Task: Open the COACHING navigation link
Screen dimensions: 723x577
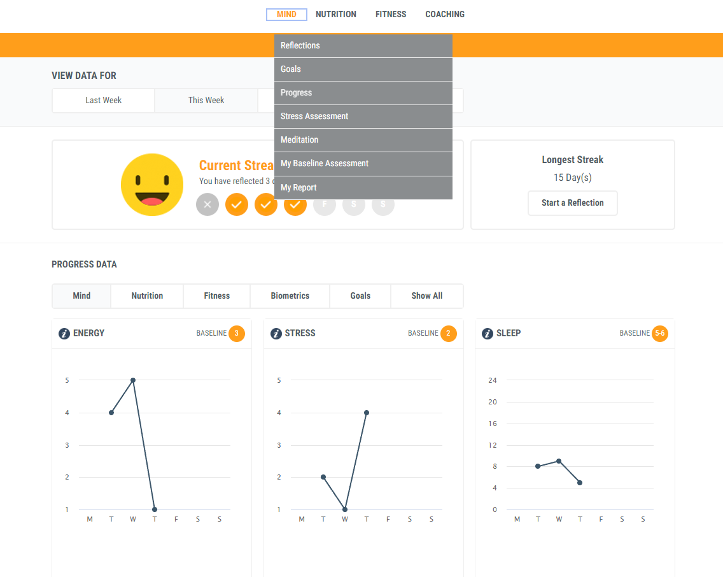Action: [445, 15]
